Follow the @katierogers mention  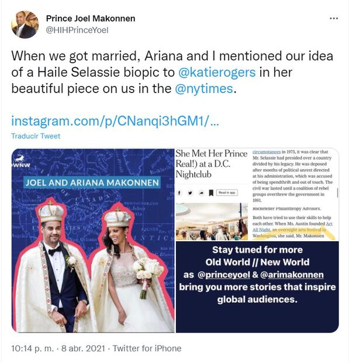pos(217,72)
